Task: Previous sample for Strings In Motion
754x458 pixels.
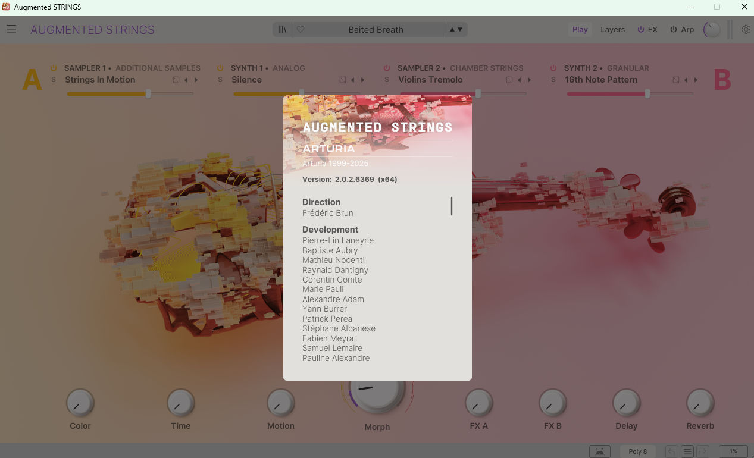Action: (186, 80)
